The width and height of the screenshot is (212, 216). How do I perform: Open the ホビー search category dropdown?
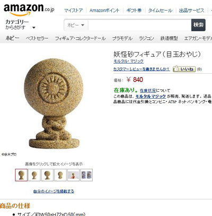click(x=76, y=25)
